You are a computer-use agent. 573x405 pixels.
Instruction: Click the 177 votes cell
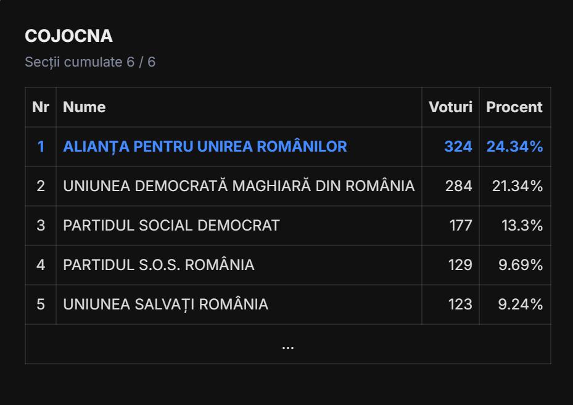click(460, 226)
